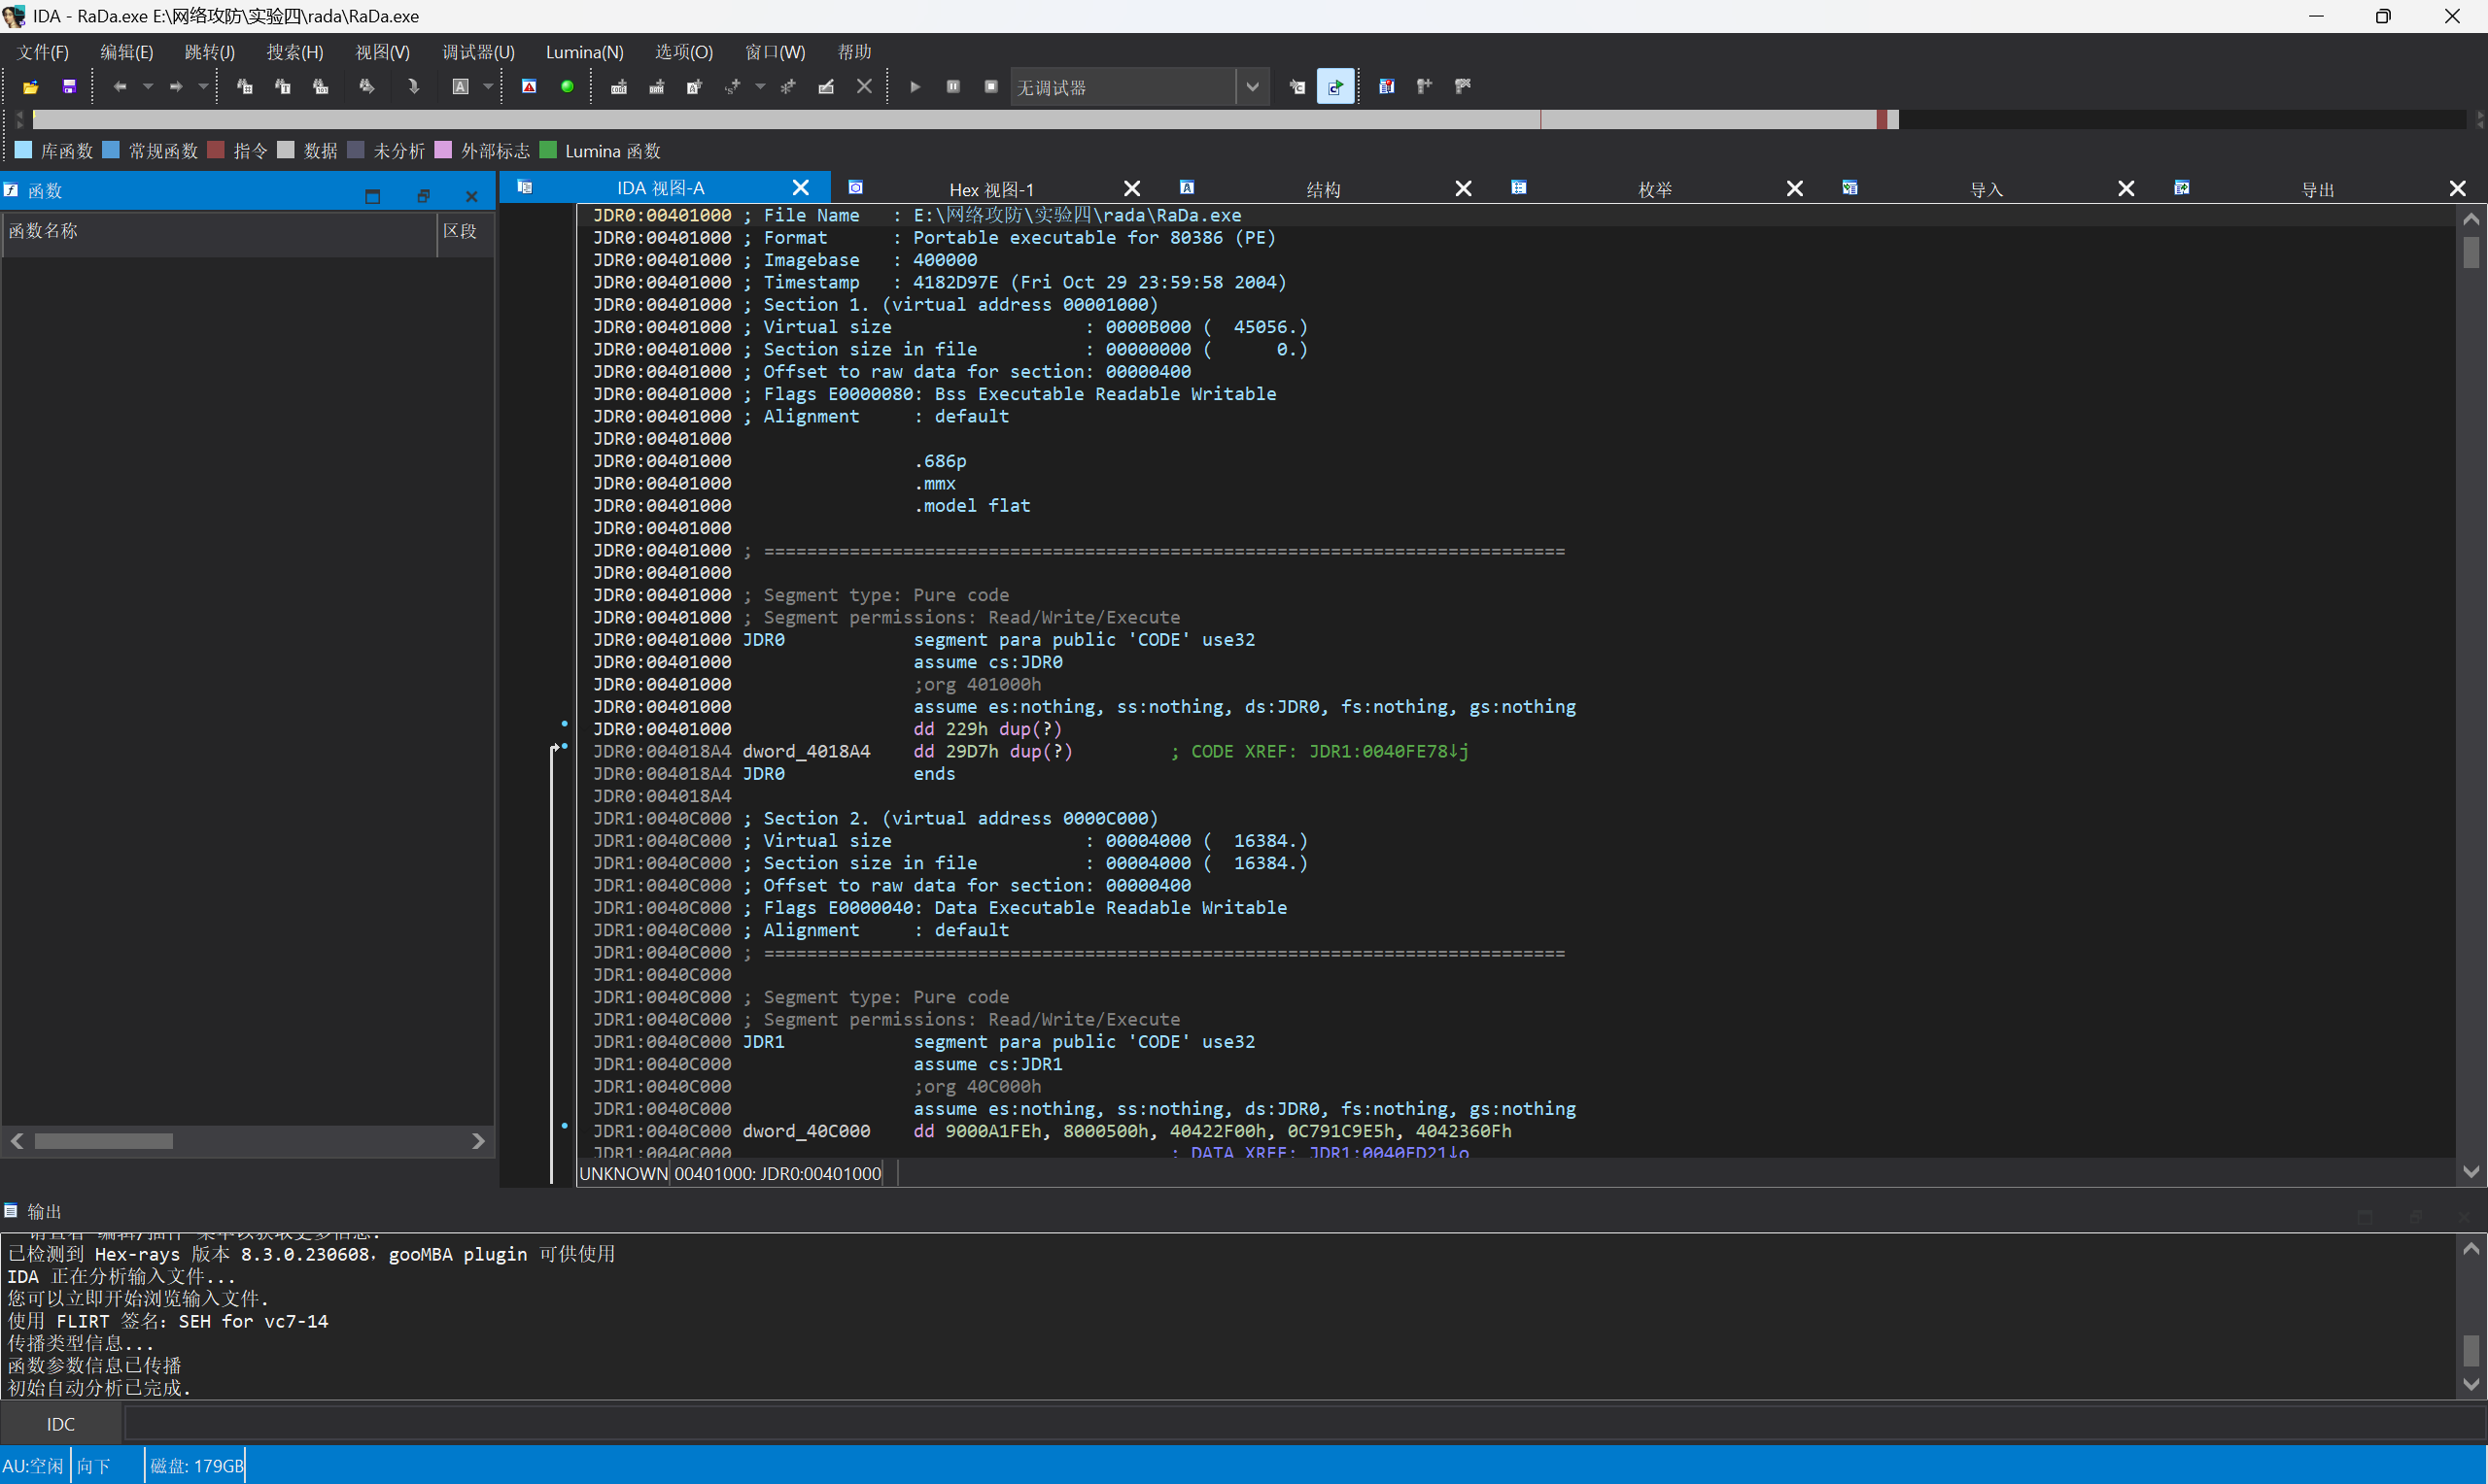Screen dimensions: 2488x1484
Task: Expand the jump forward history dropdown
Action: (203, 87)
